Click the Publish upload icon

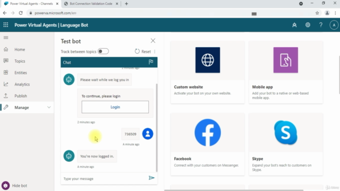(x=6, y=95)
